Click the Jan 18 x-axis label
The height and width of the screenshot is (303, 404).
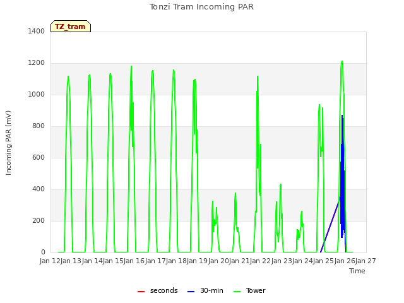(x=176, y=261)
